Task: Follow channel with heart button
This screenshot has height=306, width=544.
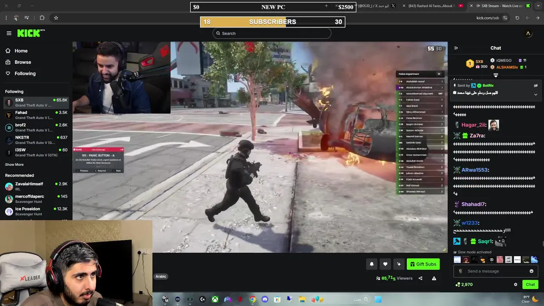Action: click(x=385, y=264)
